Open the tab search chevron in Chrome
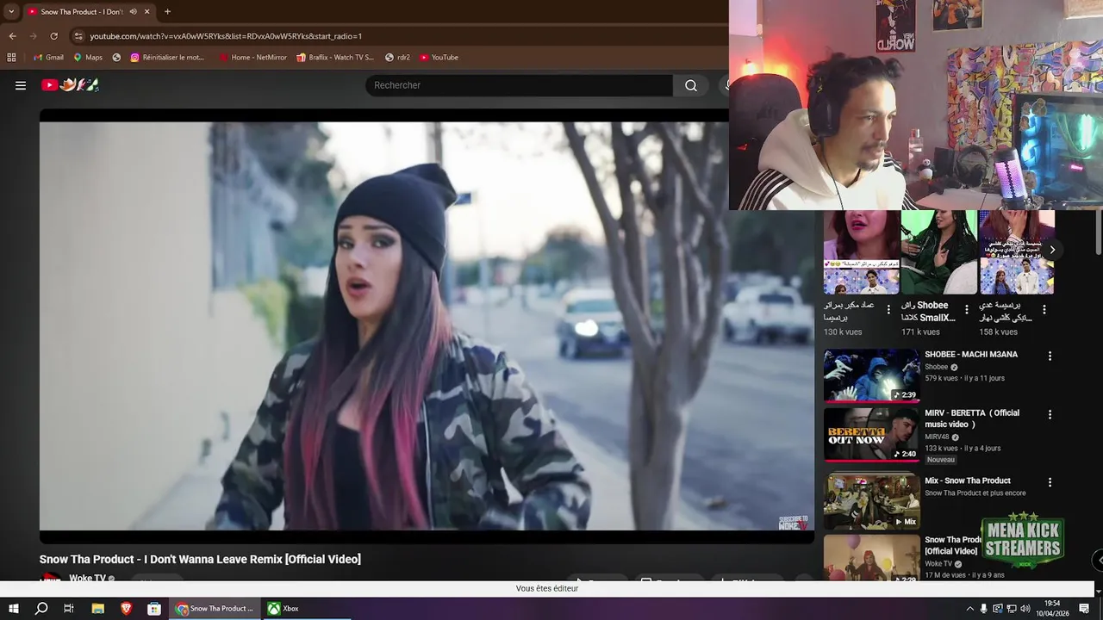Image resolution: width=1103 pixels, height=620 pixels. click(x=10, y=11)
